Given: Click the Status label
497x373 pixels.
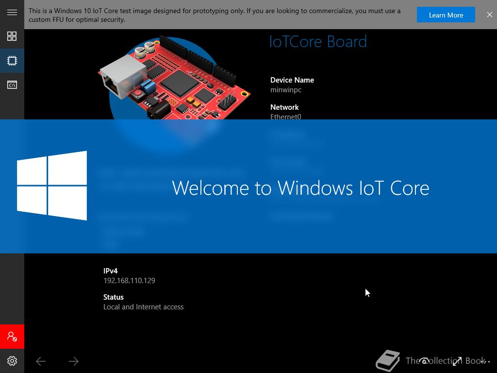Looking at the screenshot, I should [113, 297].
